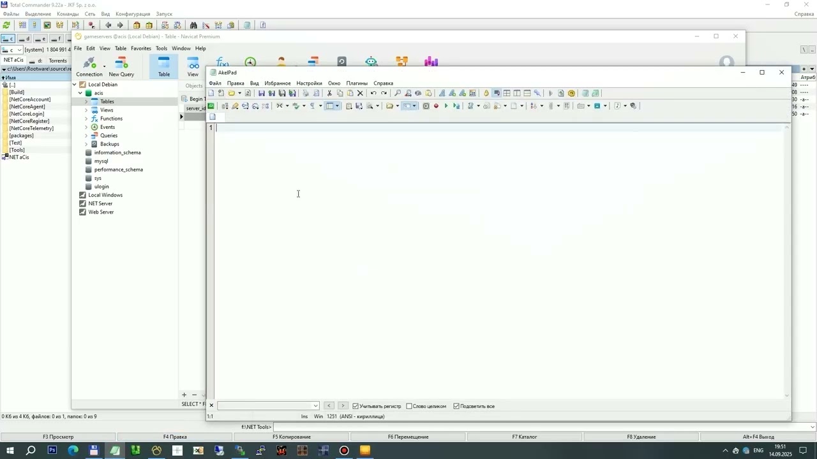Open the [NetCoreLogin] folder in Total Commander
Image resolution: width=817 pixels, height=459 pixels.
[27, 113]
